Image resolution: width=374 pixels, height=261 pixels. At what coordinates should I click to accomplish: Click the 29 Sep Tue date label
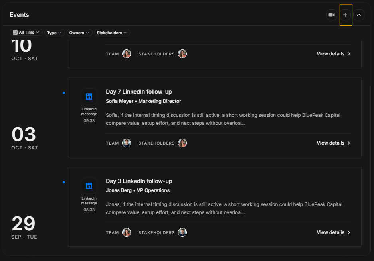(x=24, y=228)
